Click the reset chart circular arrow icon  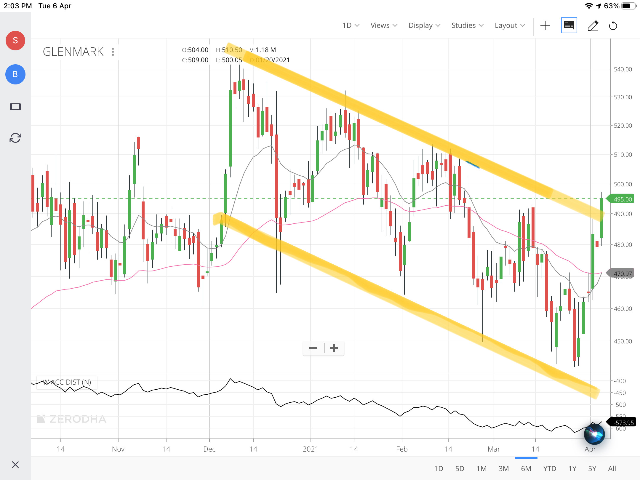point(613,26)
